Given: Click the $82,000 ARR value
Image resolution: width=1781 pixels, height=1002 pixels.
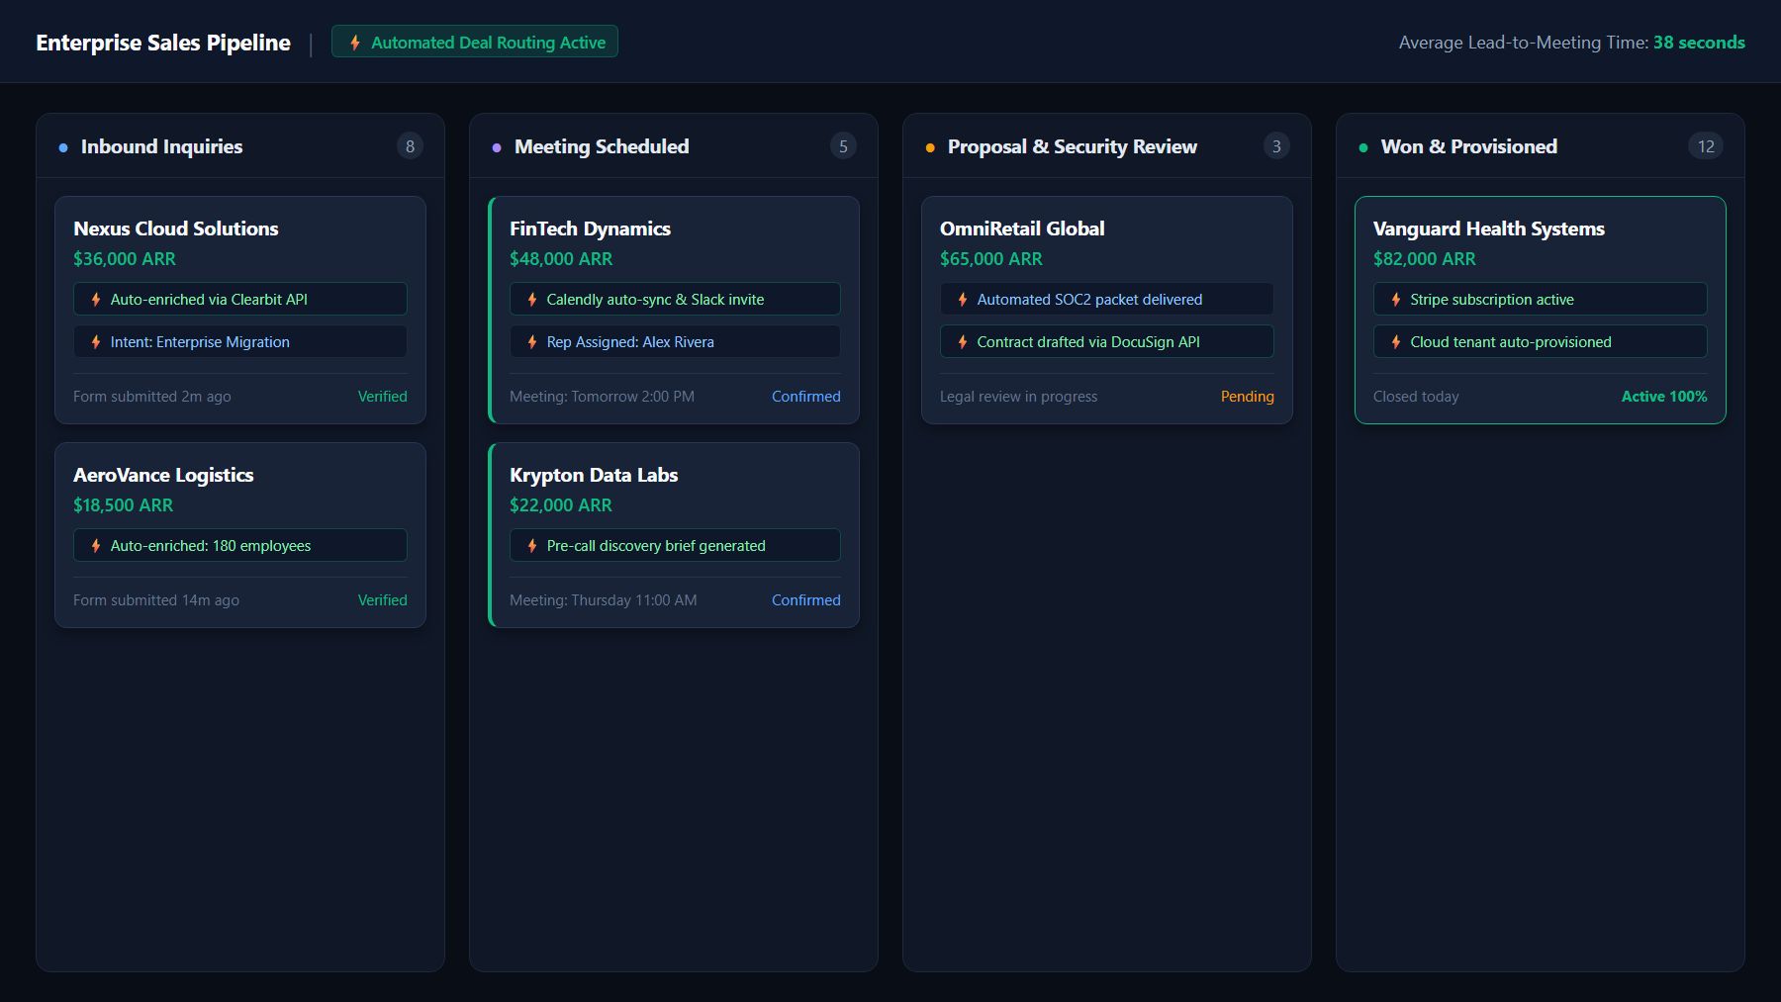Looking at the screenshot, I should click(1425, 258).
